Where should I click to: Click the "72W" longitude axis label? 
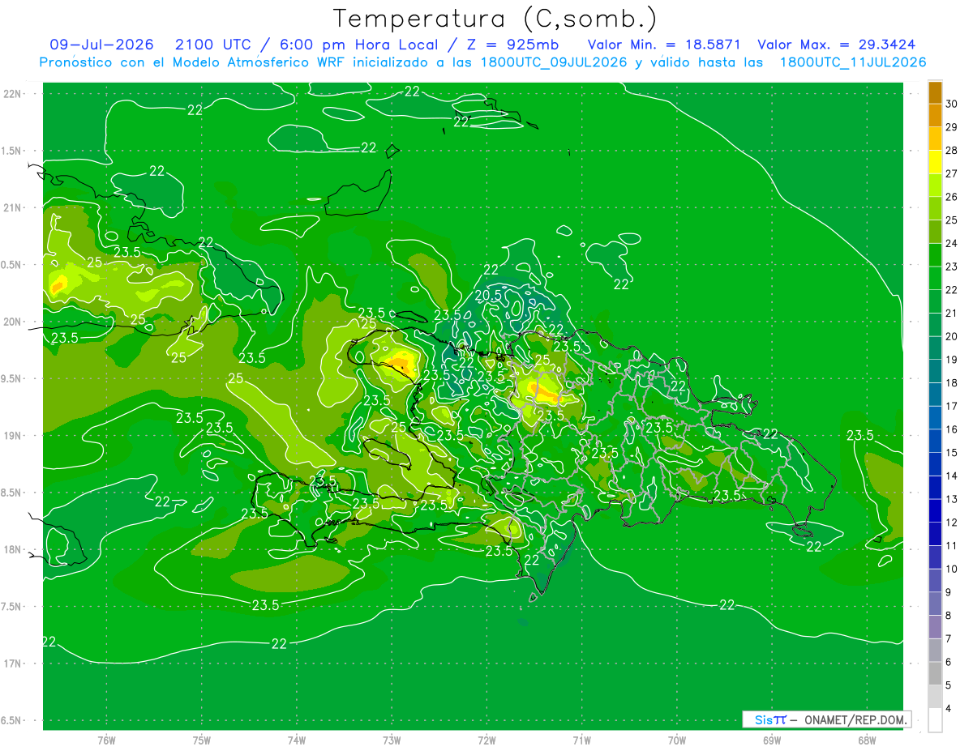pyautogui.click(x=486, y=740)
